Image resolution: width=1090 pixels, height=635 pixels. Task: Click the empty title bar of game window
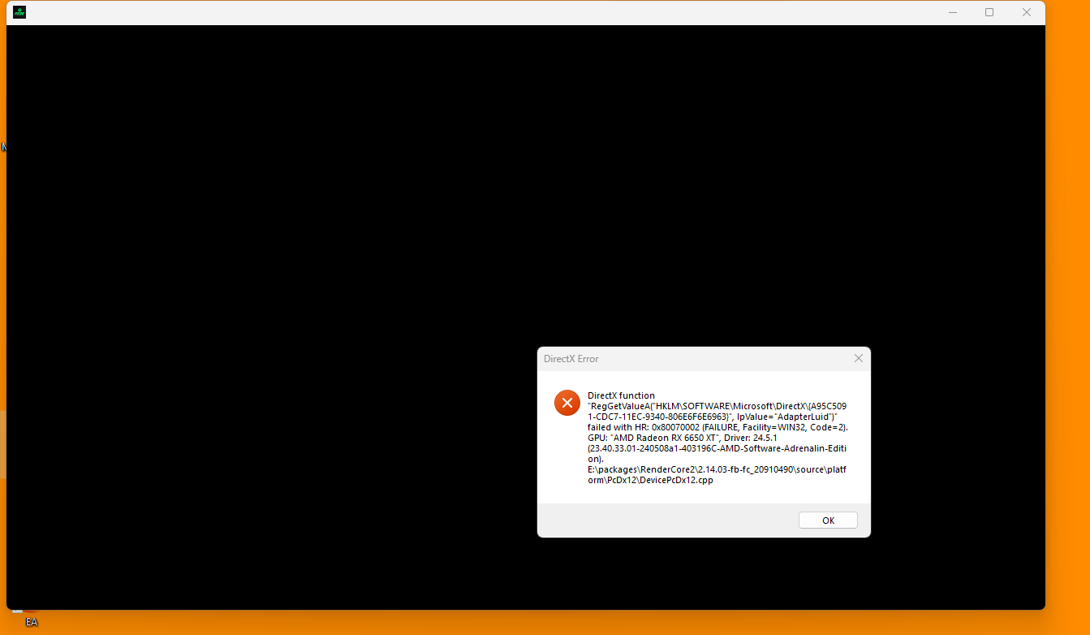(487, 12)
